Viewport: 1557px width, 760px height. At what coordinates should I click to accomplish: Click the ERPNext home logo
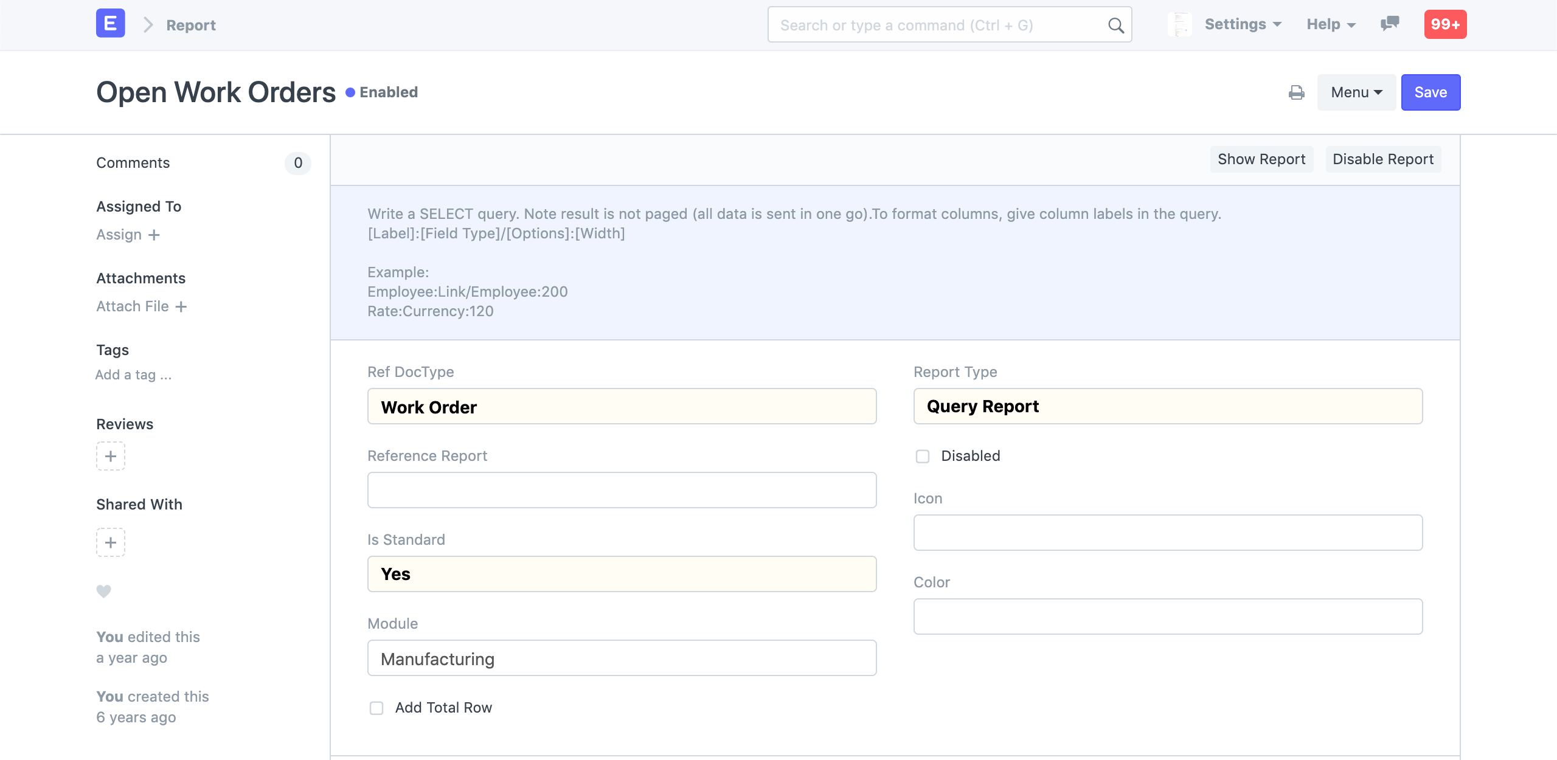(x=109, y=24)
